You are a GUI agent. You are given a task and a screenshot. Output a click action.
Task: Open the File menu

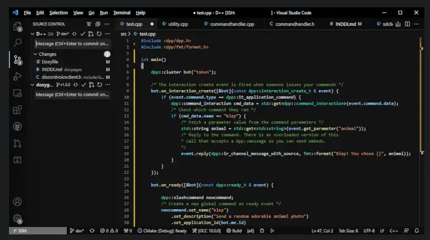(x=27, y=13)
